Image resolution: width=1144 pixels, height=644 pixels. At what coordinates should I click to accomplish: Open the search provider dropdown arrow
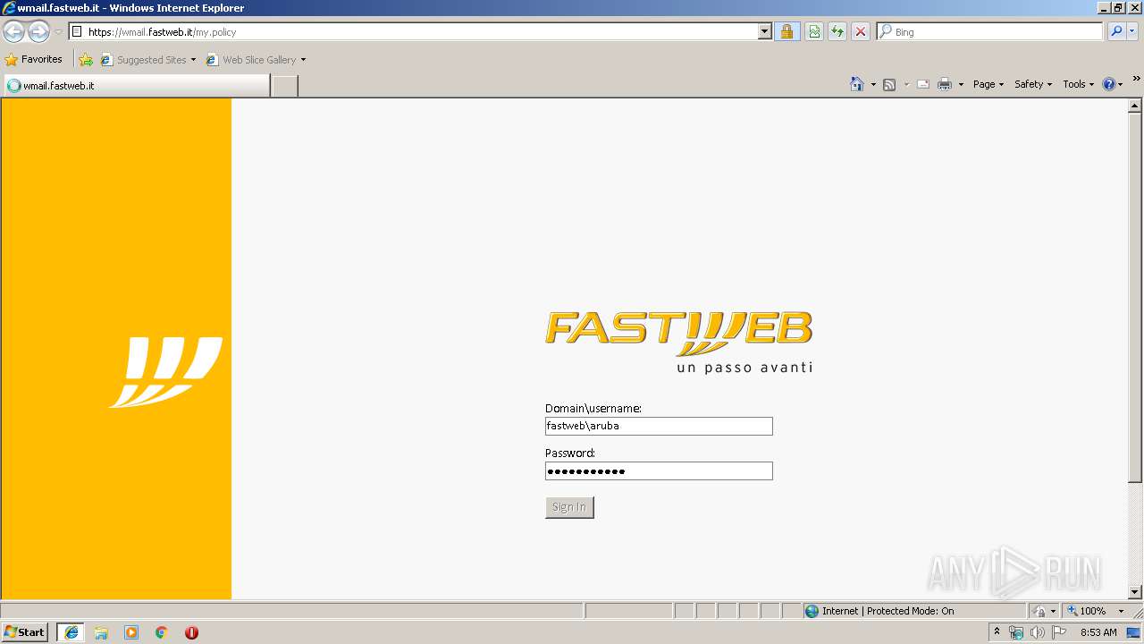[1132, 31]
